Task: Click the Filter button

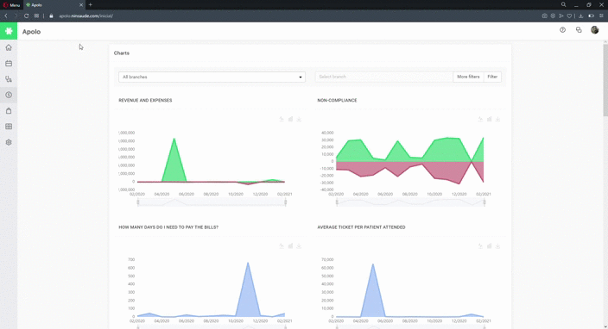Action: tap(492, 77)
